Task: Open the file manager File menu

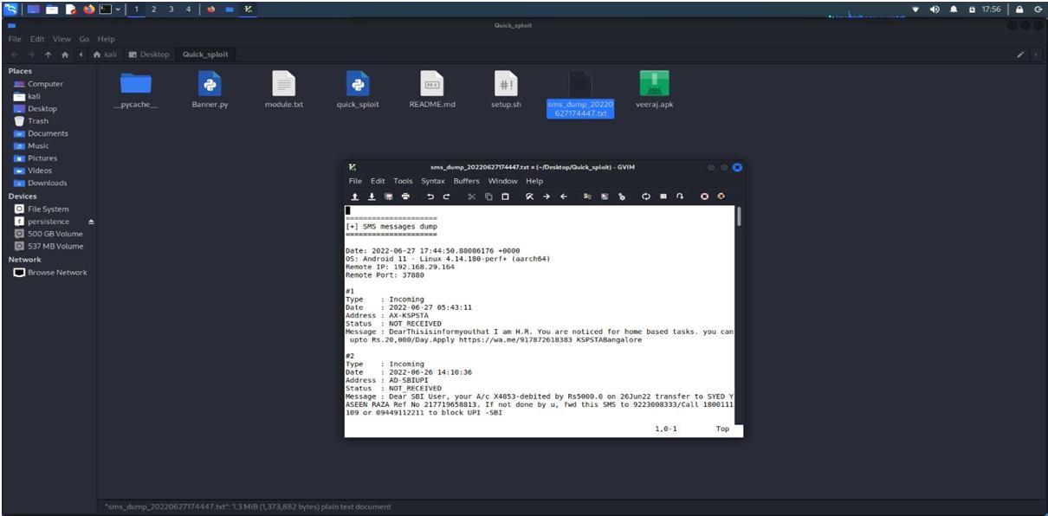Action: (x=15, y=39)
